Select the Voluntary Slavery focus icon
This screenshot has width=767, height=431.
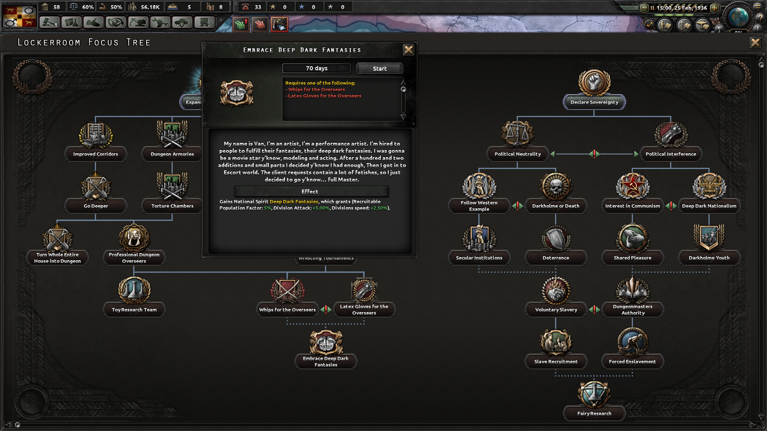556,290
